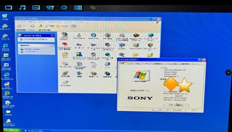Open the speech settings icon left of 画面

pyautogui.click(x=65, y=74)
